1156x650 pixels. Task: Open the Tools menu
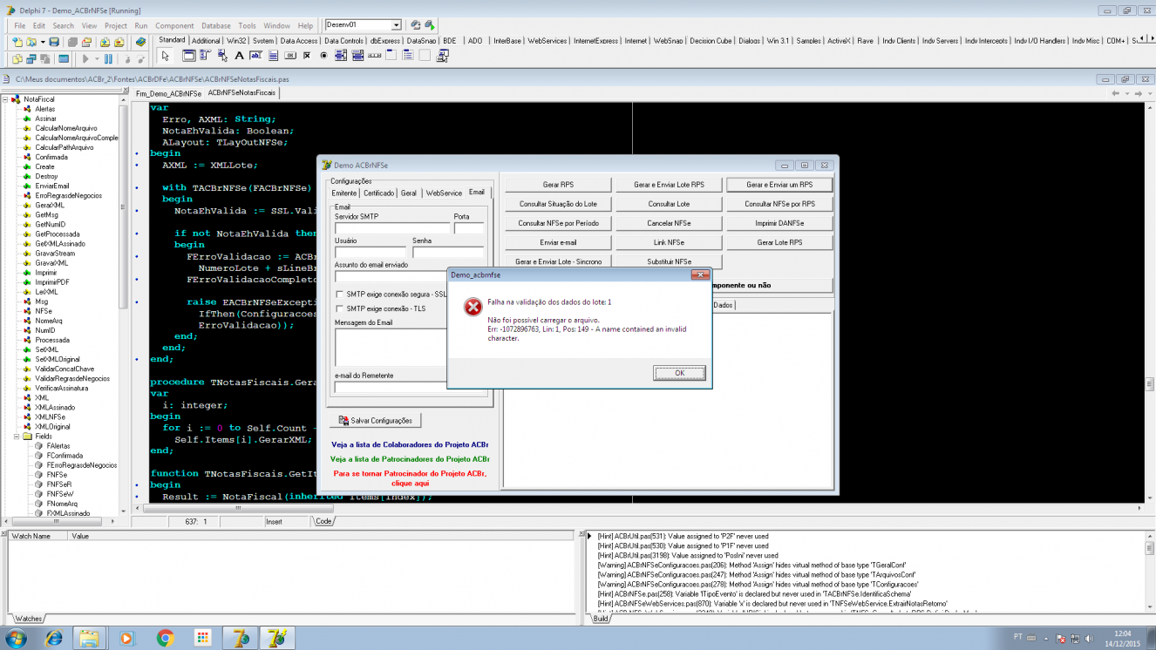click(248, 25)
